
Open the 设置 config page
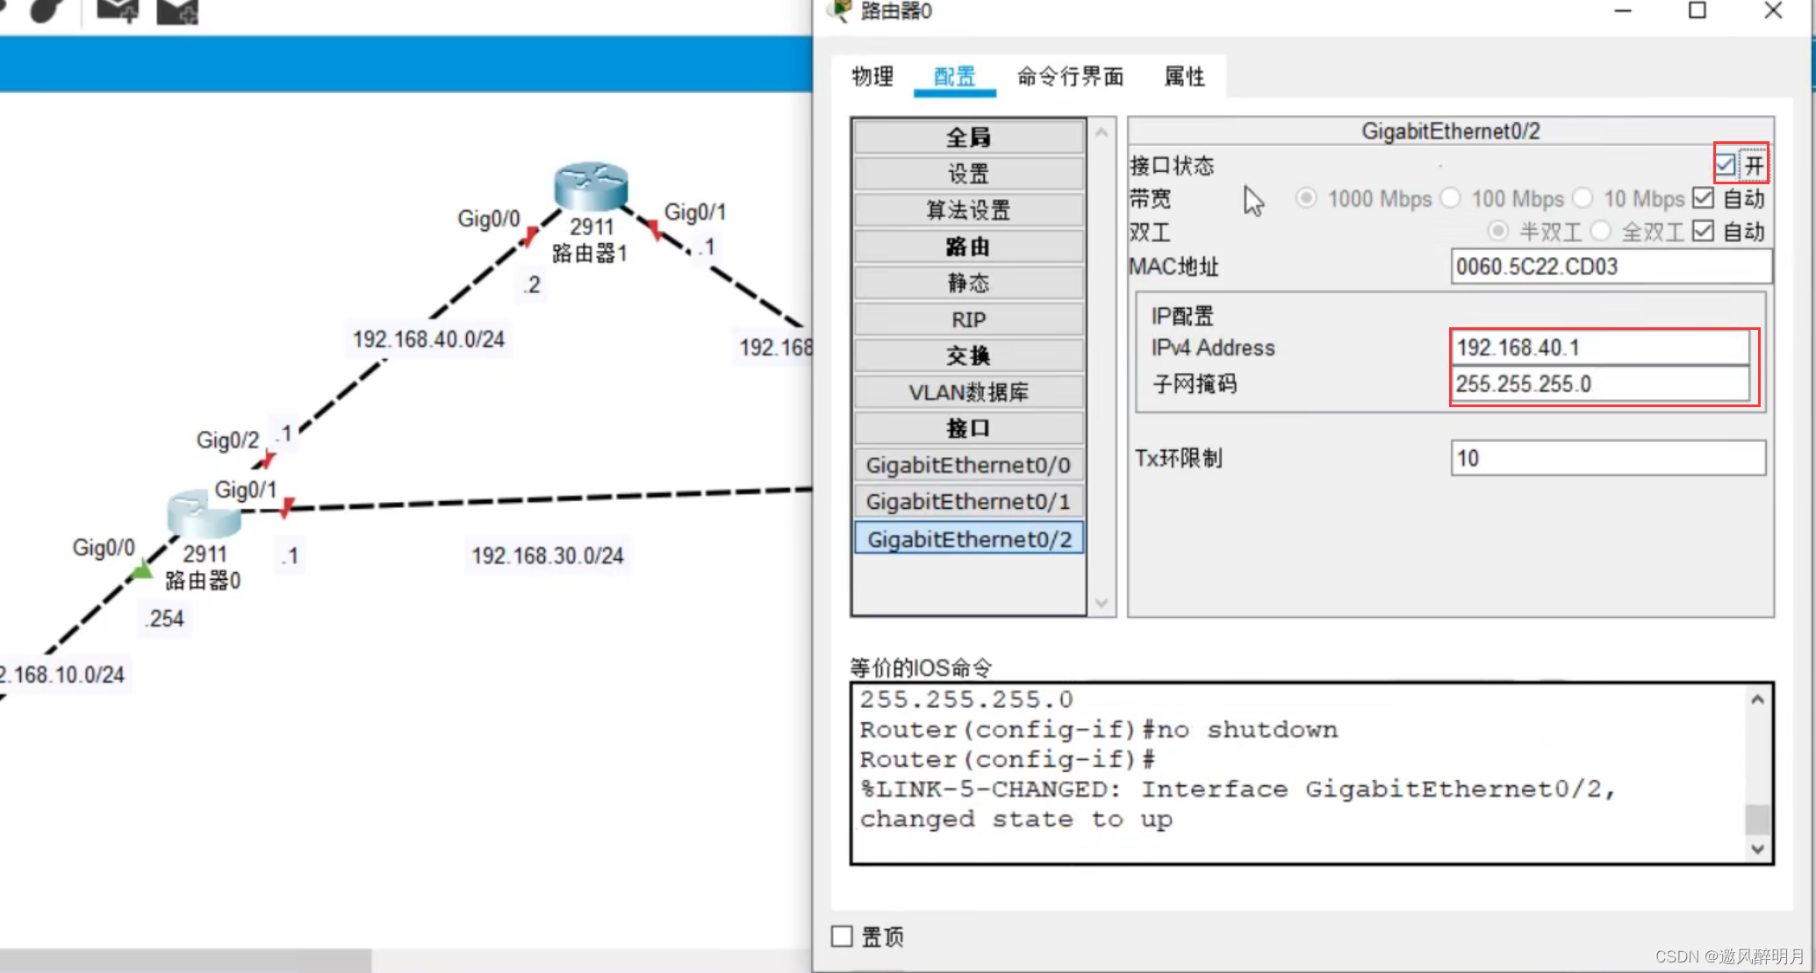coord(968,173)
